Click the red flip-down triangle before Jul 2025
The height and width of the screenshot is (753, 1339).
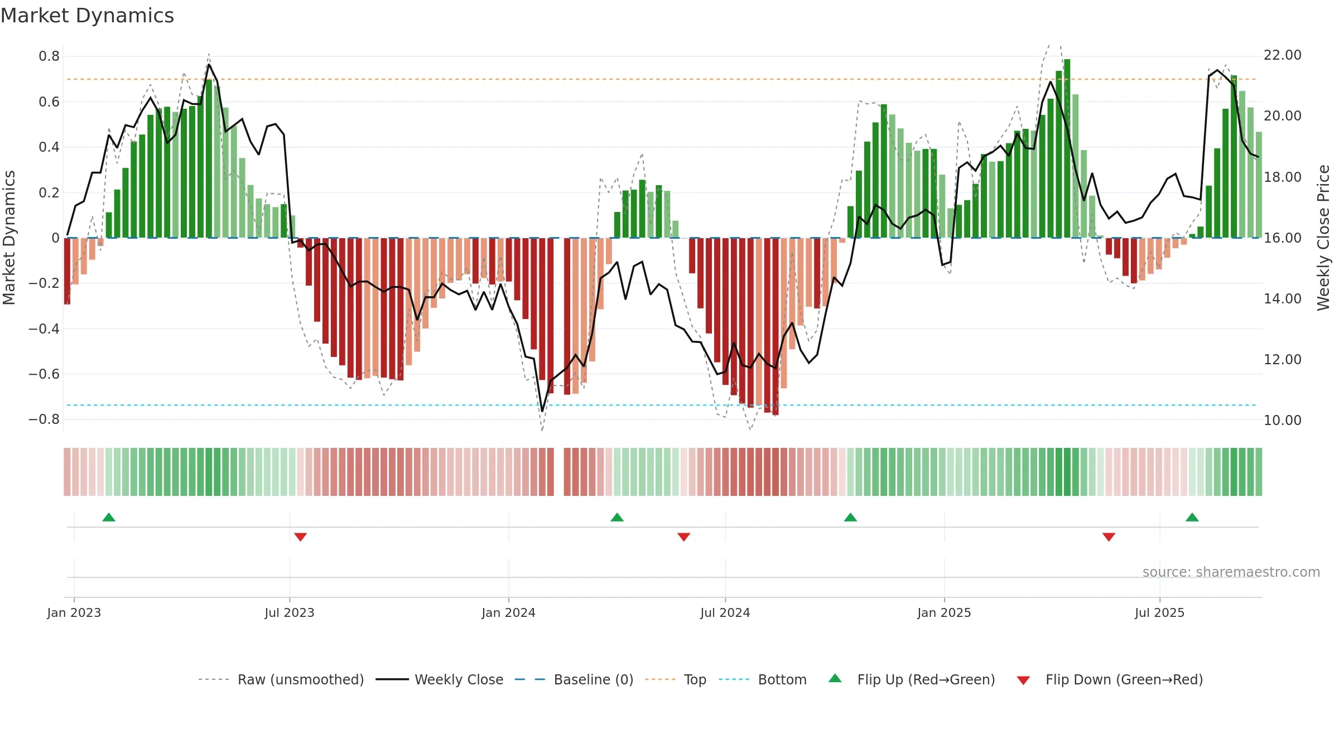pyautogui.click(x=1109, y=537)
